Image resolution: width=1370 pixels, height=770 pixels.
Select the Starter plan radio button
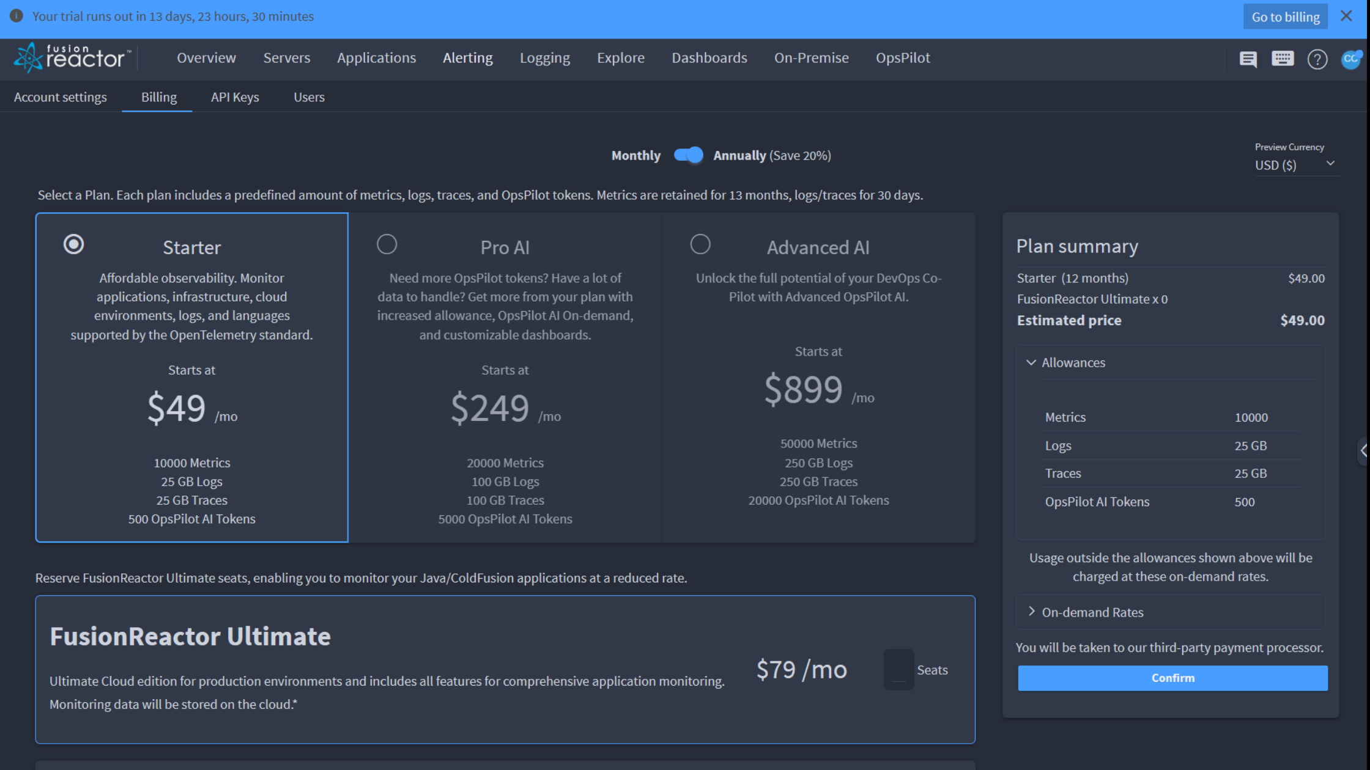point(74,244)
